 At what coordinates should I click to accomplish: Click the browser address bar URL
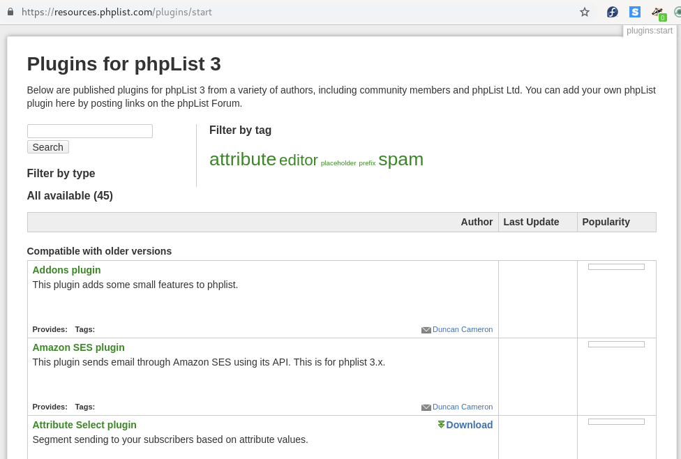(x=117, y=12)
